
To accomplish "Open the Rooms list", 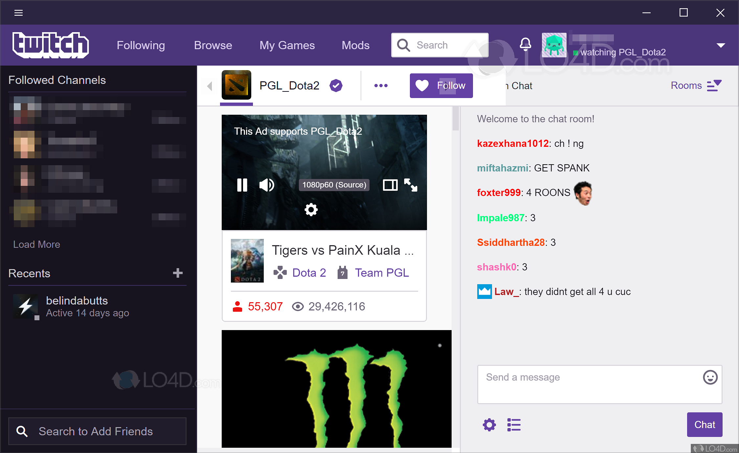I will pos(696,86).
